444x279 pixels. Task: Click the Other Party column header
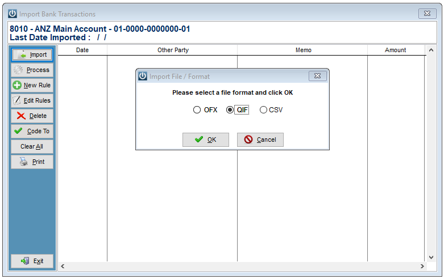172,50
